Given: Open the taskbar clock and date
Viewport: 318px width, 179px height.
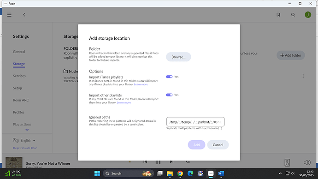Looking at the screenshot, I should click(x=306, y=173).
